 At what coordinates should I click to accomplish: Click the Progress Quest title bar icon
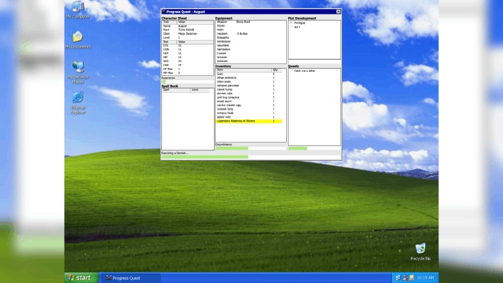164,12
